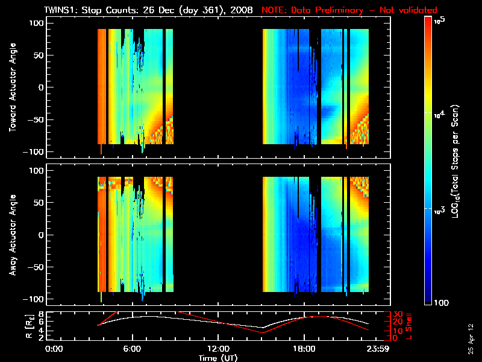482x362 pixels.
Task: Click the 'R [RE]' axis label
Action: point(29,326)
